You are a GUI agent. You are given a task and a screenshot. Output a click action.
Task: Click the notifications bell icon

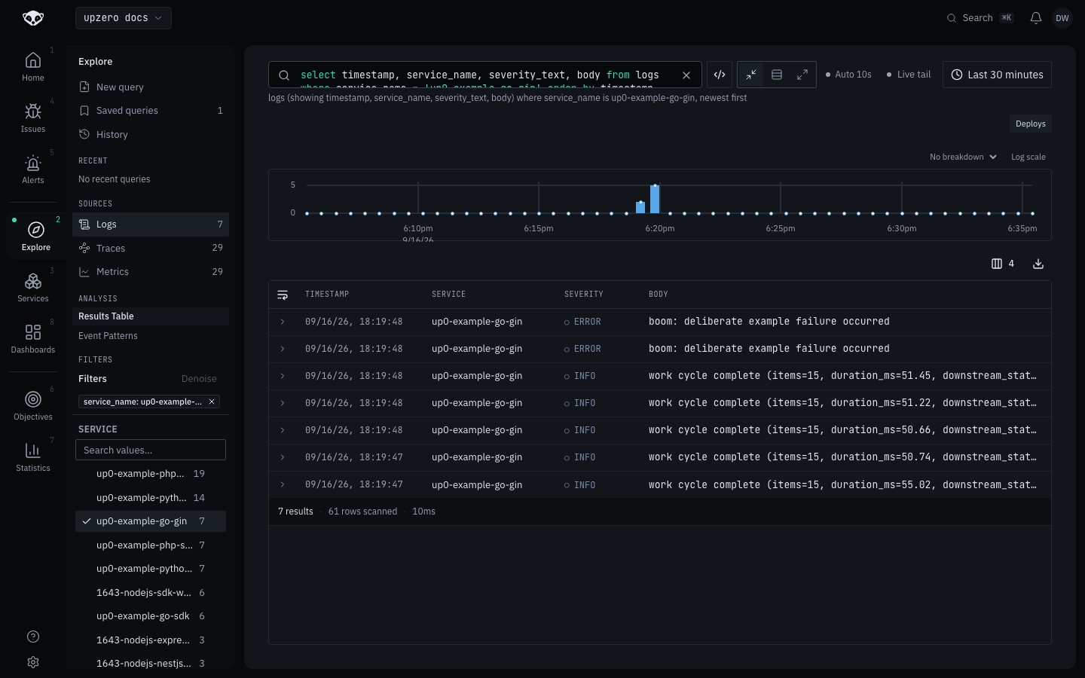click(1036, 18)
